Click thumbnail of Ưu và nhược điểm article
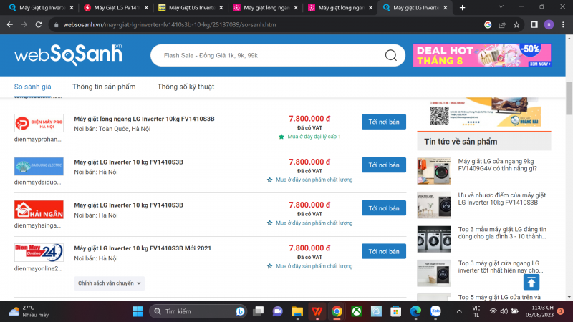The image size is (573, 322). coord(434,205)
